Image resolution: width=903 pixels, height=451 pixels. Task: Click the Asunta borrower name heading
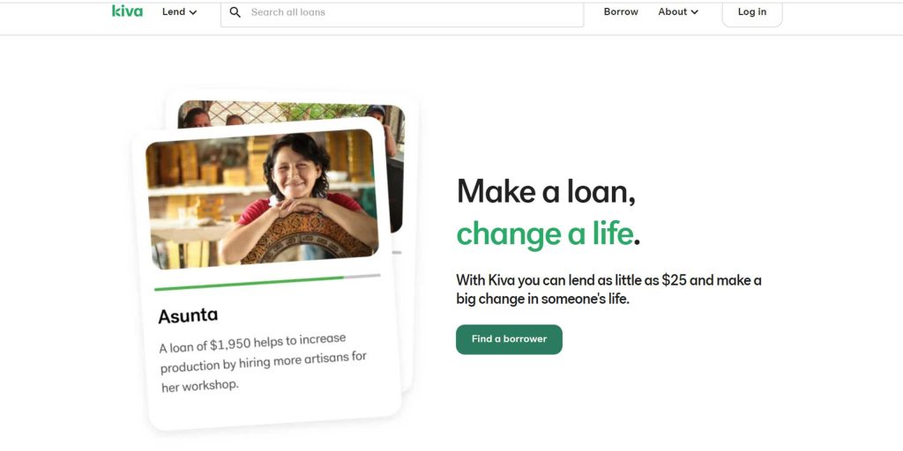pos(189,315)
